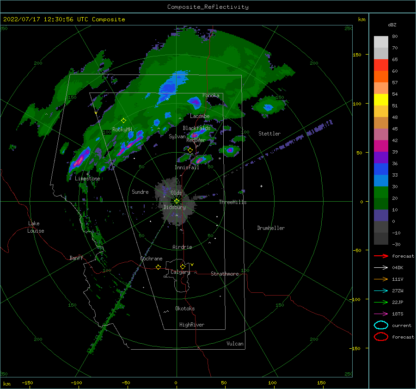Click the cyan current ellipse legend icon
The width and height of the screenshot is (416, 389).
(381, 325)
